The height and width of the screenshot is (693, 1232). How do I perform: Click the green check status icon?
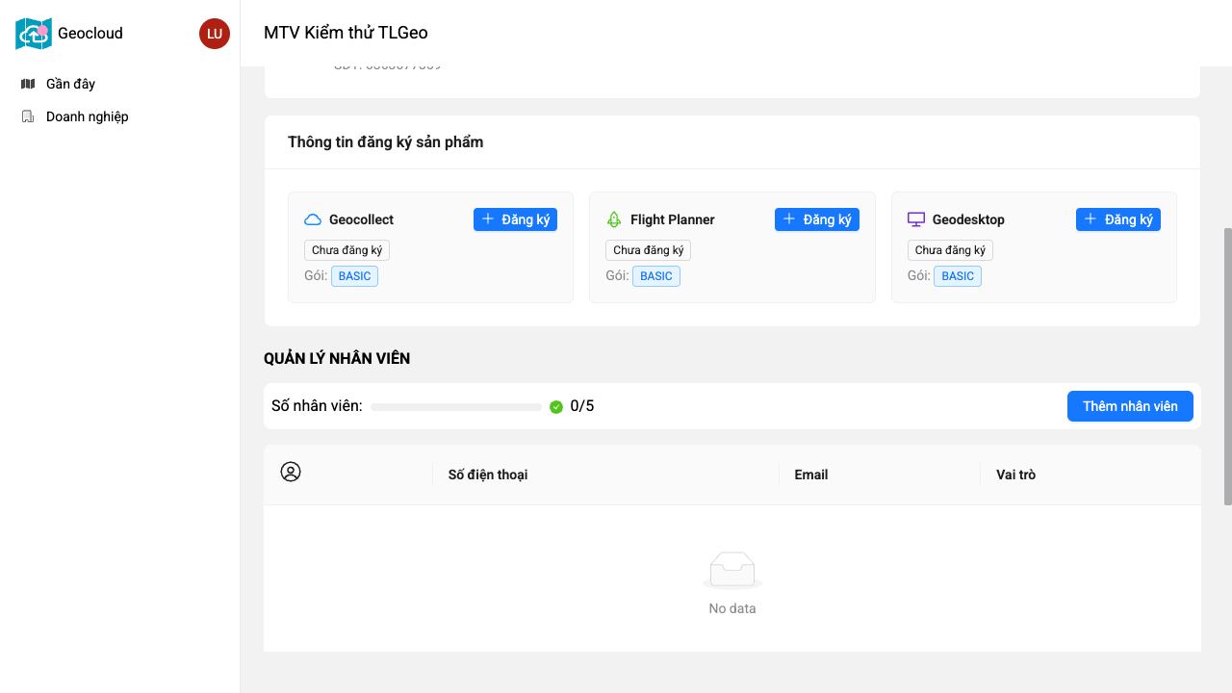pos(556,407)
